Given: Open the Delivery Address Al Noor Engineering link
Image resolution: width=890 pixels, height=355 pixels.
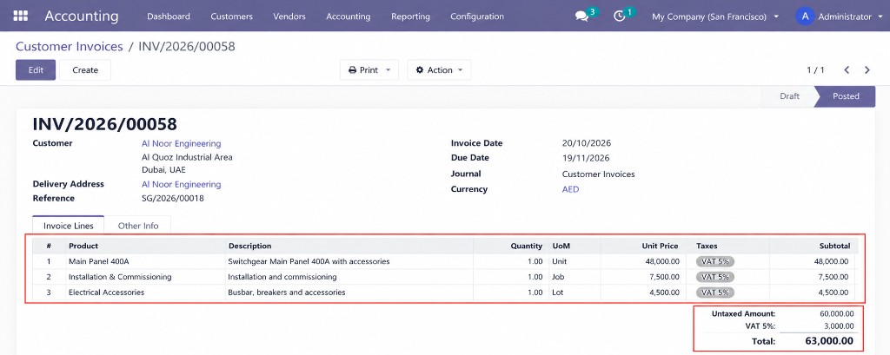Looking at the screenshot, I should [181, 184].
